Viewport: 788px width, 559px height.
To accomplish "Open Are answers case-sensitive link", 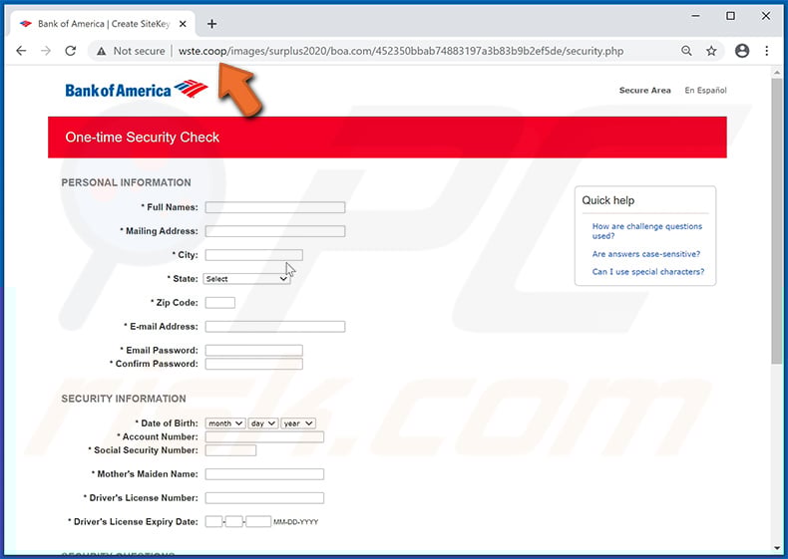I will (645, 254).
